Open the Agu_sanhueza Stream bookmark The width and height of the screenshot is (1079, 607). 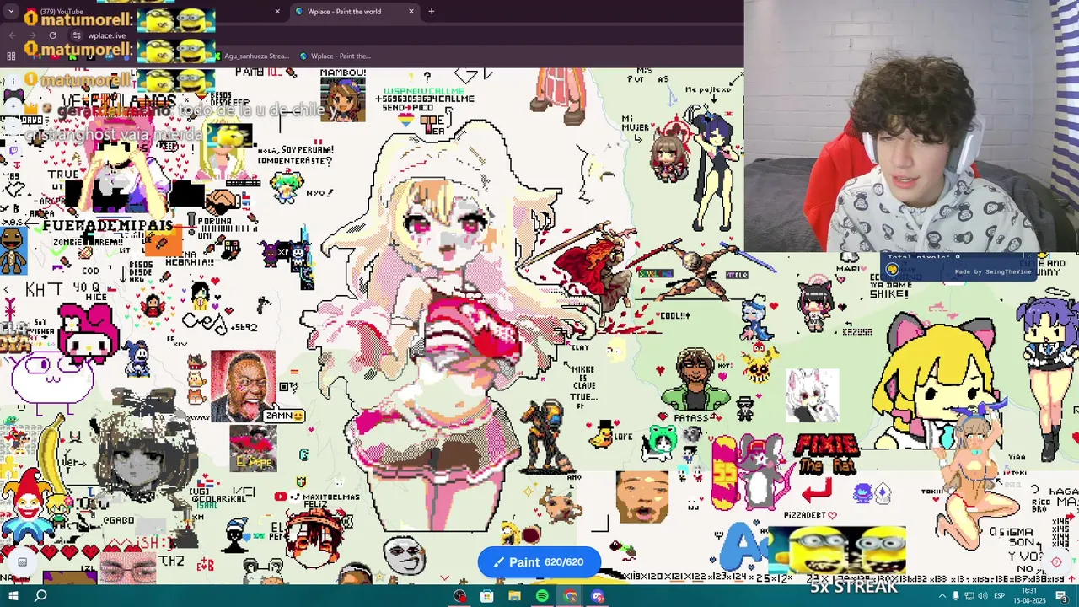point(251,56)
